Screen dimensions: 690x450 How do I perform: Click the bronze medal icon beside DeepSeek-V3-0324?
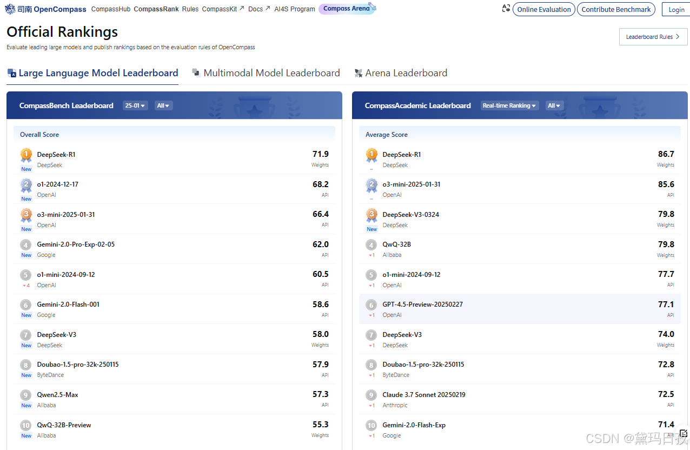click(371, 215)
